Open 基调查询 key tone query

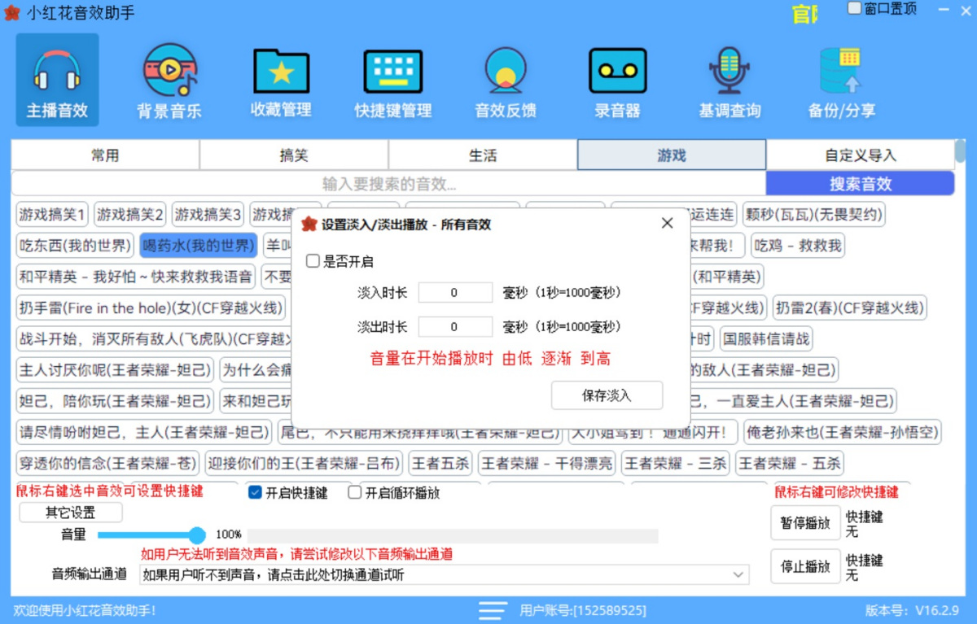pyautogui.click(x=728, y=79)
